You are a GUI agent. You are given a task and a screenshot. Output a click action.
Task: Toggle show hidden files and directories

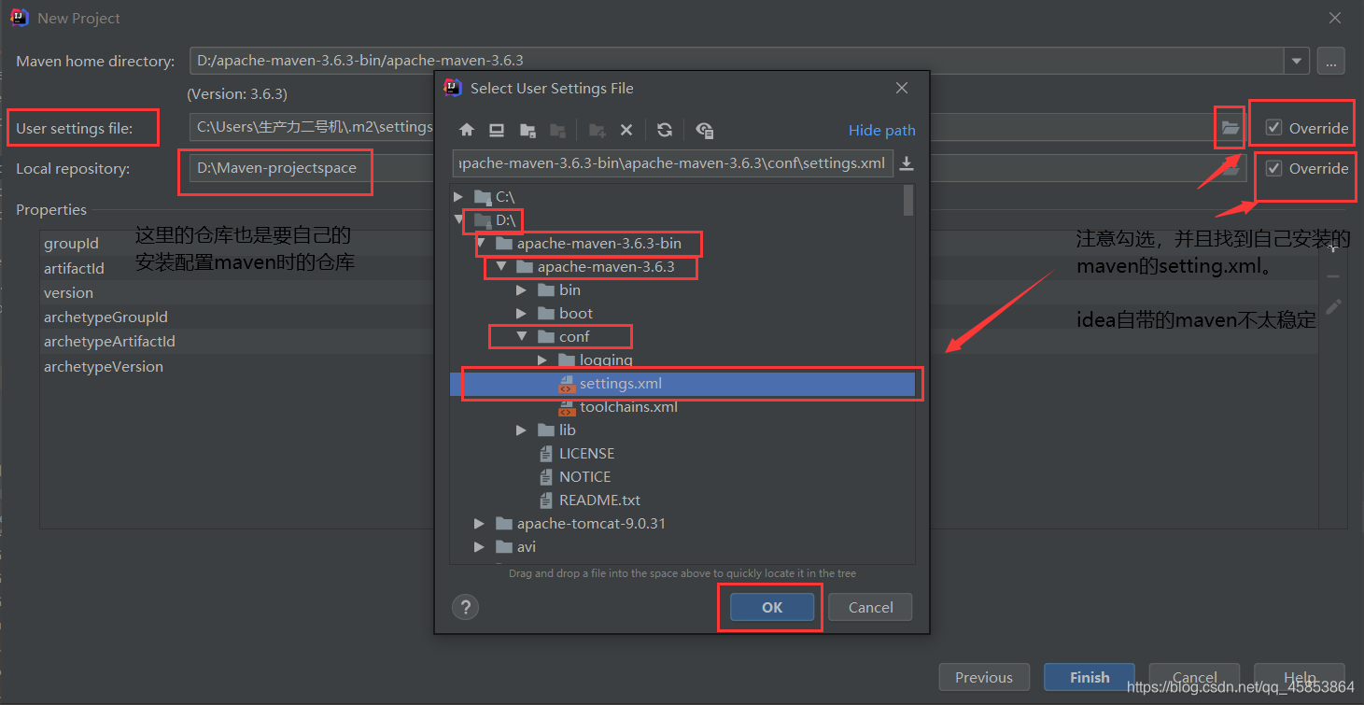coord(705,130)
